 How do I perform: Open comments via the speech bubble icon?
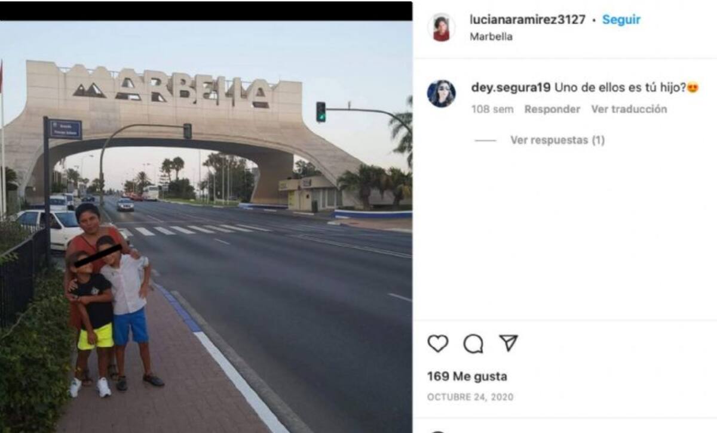[473, 344]
